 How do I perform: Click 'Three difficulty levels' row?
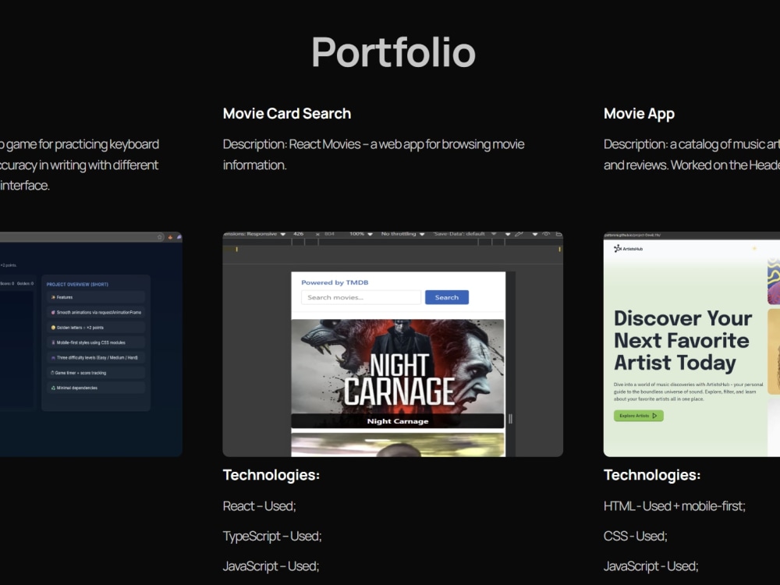tap(95, 358)
